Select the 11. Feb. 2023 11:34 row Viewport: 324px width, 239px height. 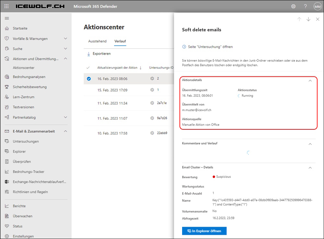pyautogui.click(x=129, y=103)
